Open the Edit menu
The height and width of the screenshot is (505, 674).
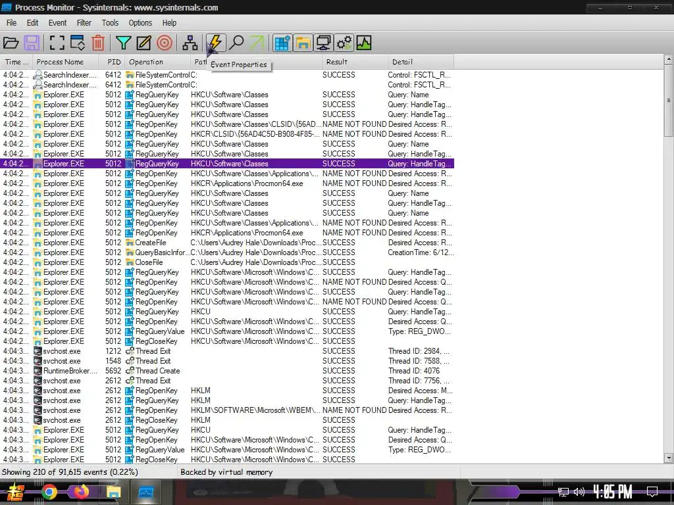33,23
